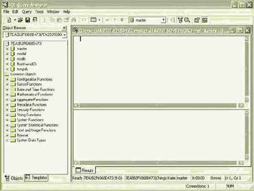Switch to the Templates tab
254x191 pixels.
click(x=36, y=178)
